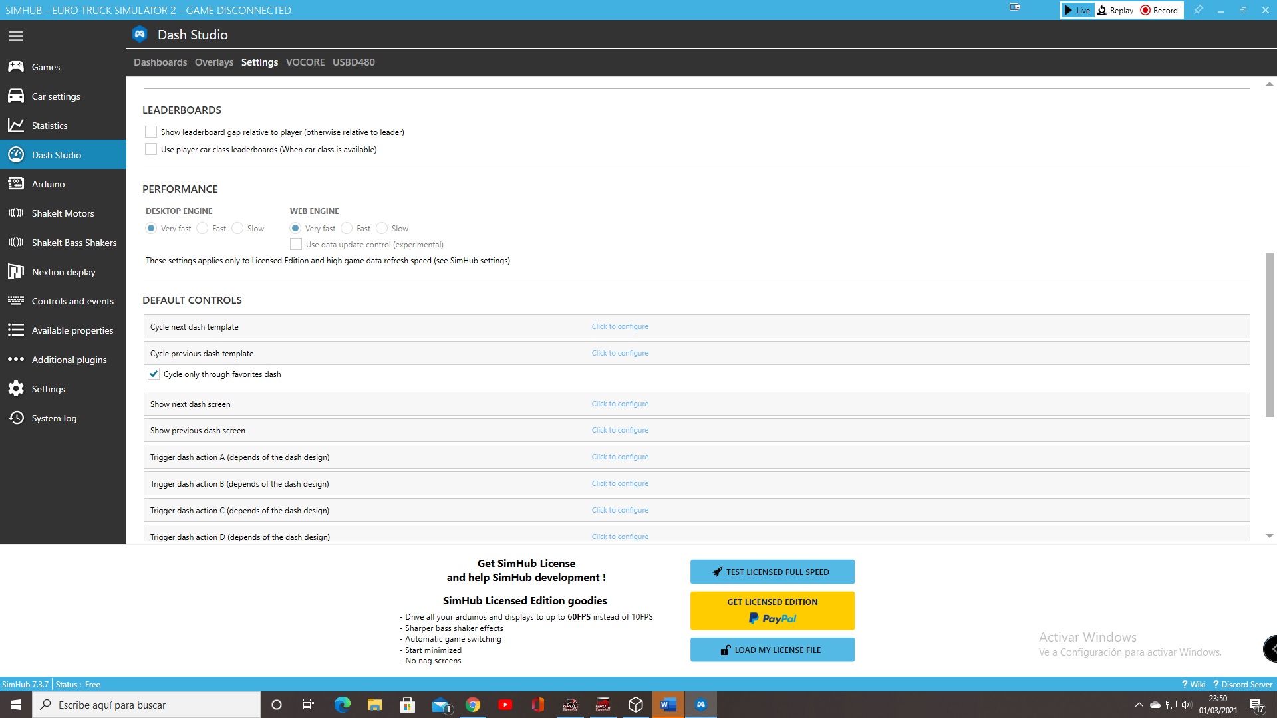Configure Show next dash screen control
Screen dimensions: 1277x718
[620, 404]
